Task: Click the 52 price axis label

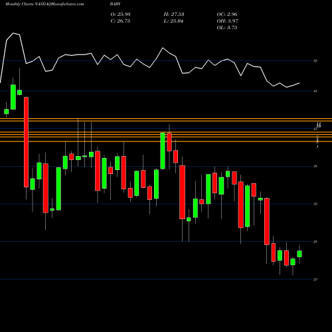Action: click(315, 60)
